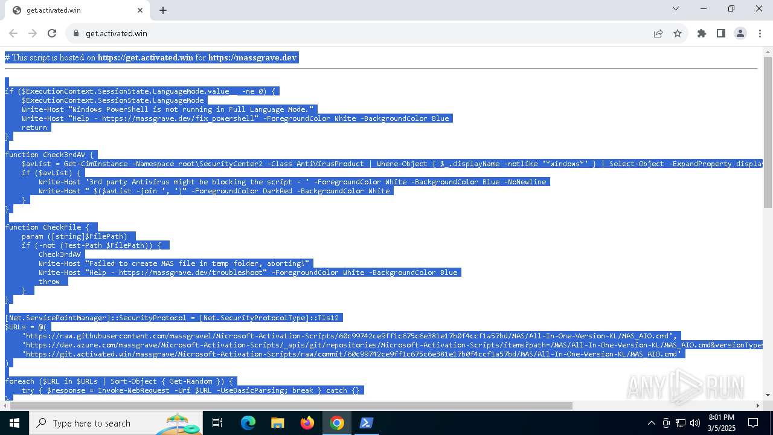Open the volume control tray icon
Screen dimensions: 773x435
[x=695, y=423]
